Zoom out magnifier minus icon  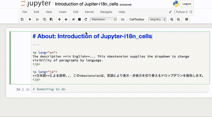point(178,20)
